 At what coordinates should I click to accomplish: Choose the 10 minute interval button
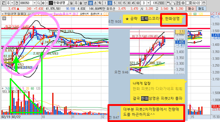[x=119, y=3]
